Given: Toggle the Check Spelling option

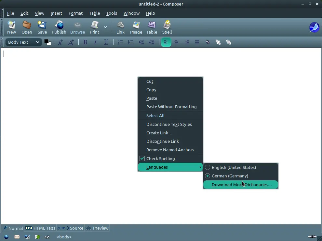Looking at the screenshot, I should 160,158.
